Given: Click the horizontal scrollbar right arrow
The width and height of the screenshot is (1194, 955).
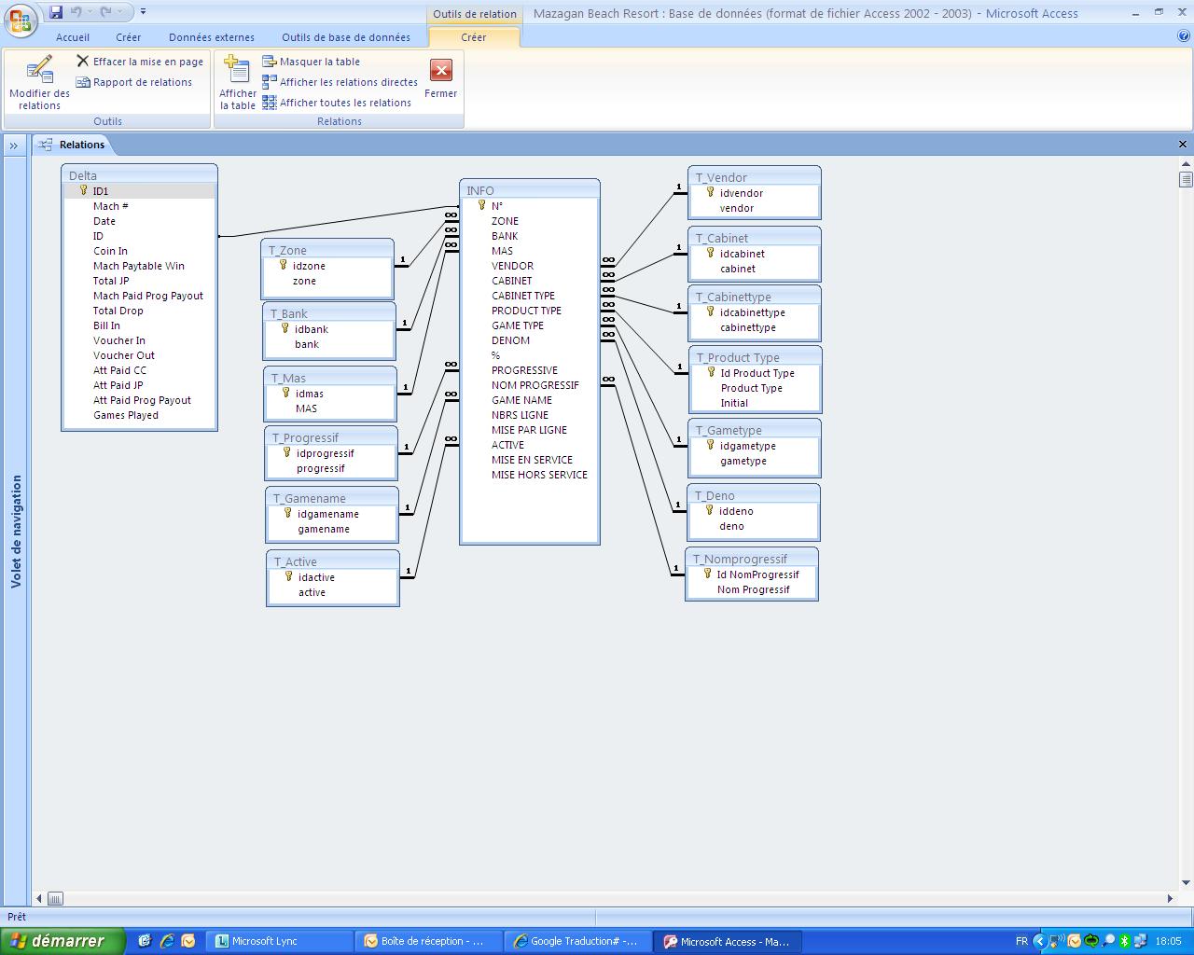Looking at the screenshot, I should coord(1170,898).
